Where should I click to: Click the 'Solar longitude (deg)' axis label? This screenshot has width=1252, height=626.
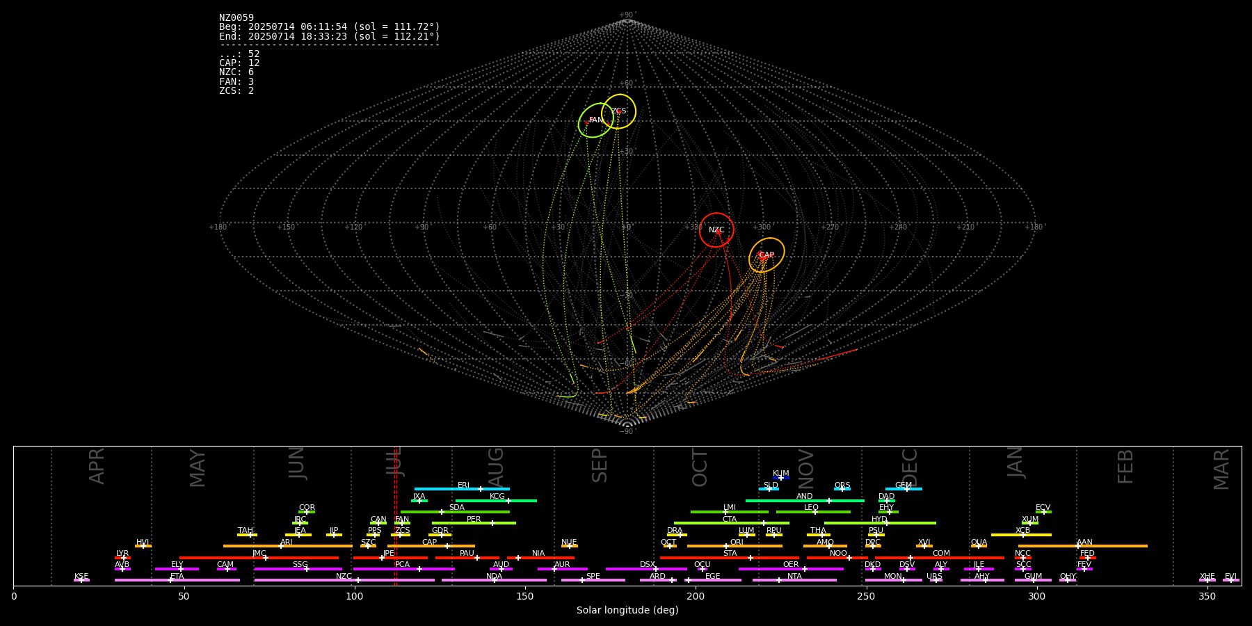pos(627,611)
